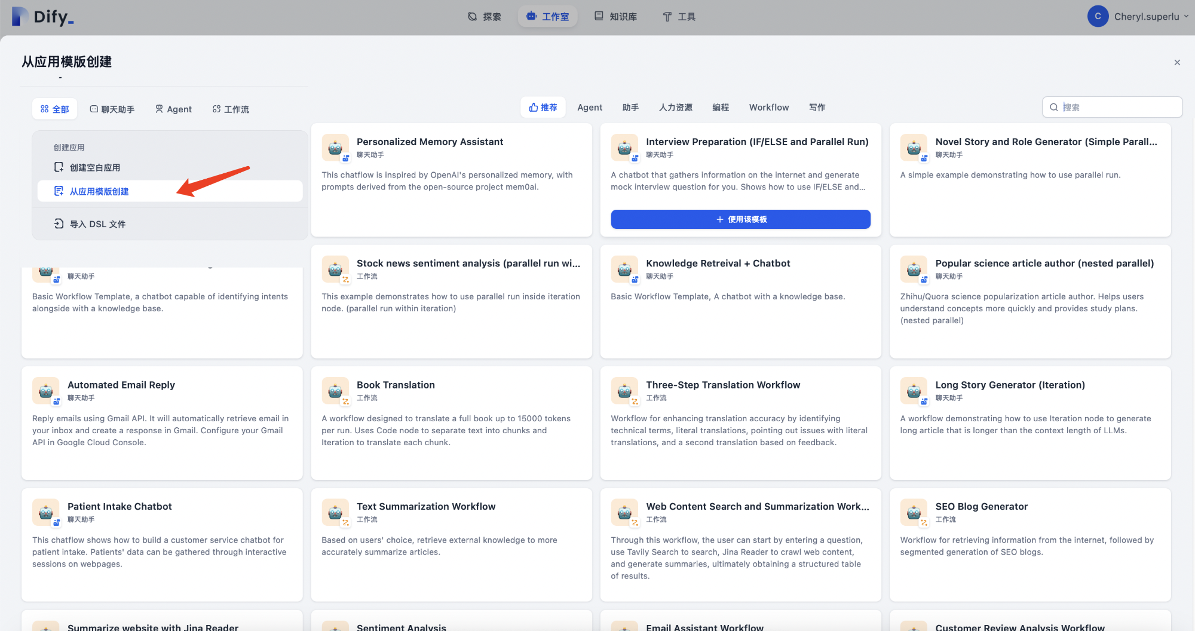
Task: Click the Dify logo
Action: coord(42,17)
